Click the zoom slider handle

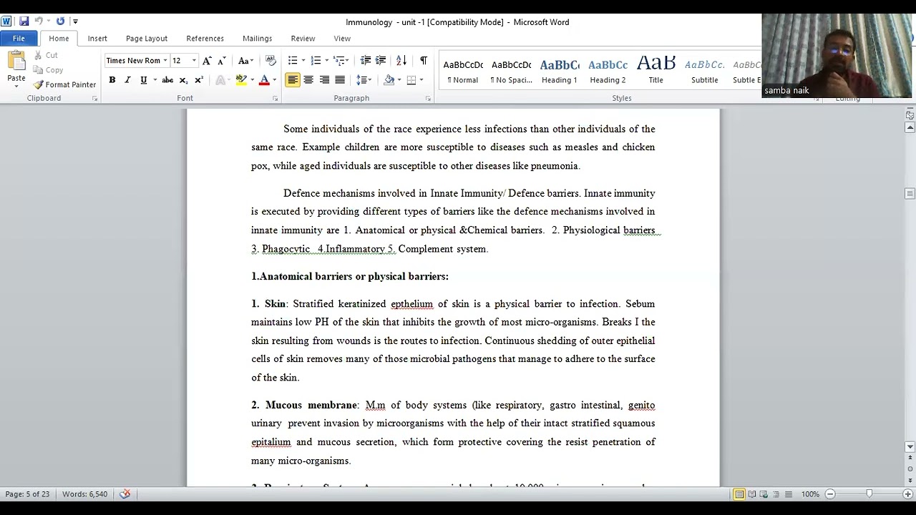coord(869,494)
